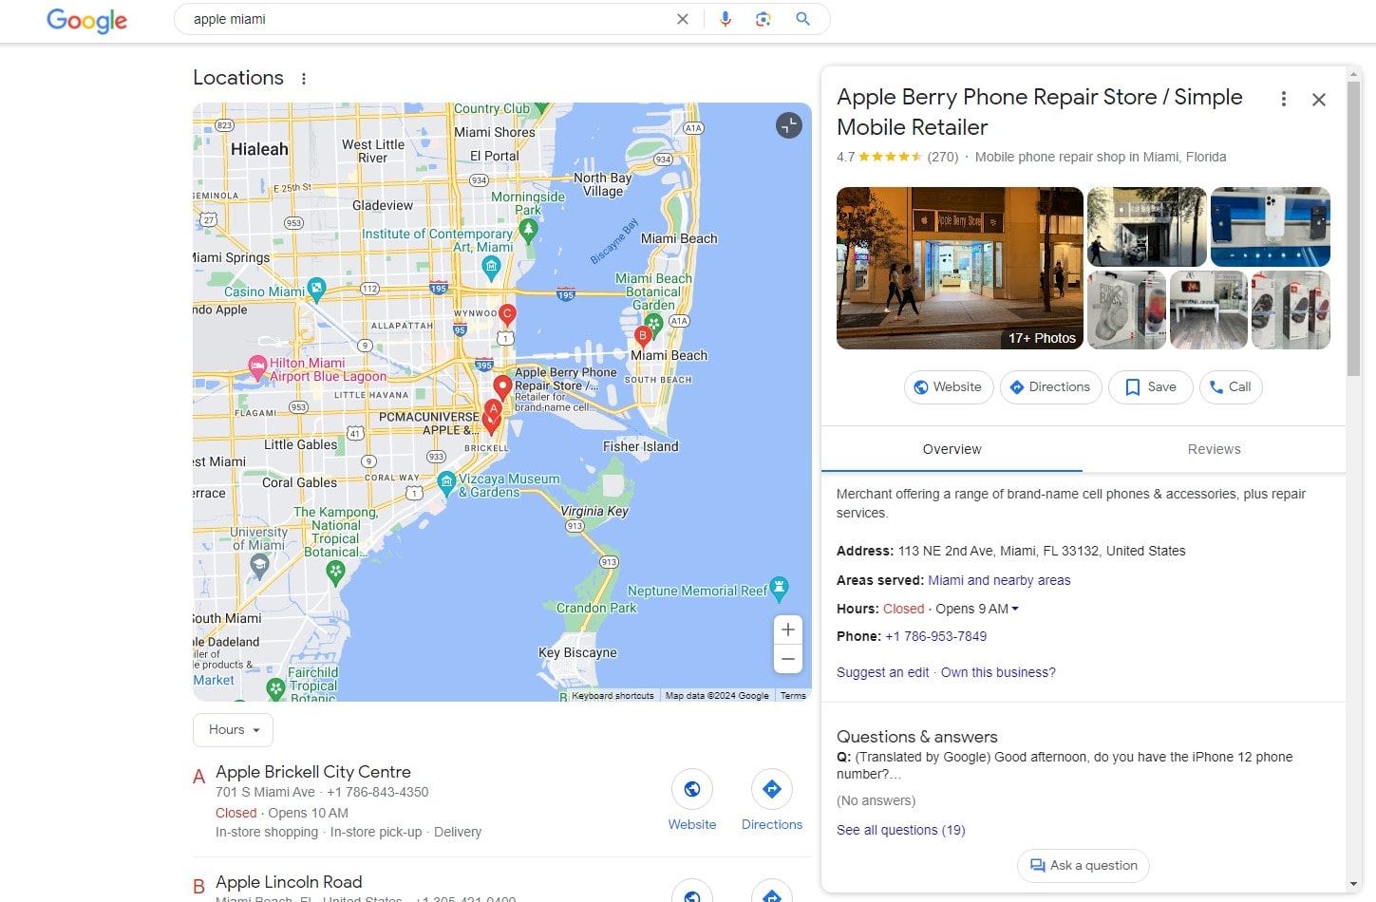Start voice search with microphone icon
This screenshot has height=902, width=1376.
(726, 19)
